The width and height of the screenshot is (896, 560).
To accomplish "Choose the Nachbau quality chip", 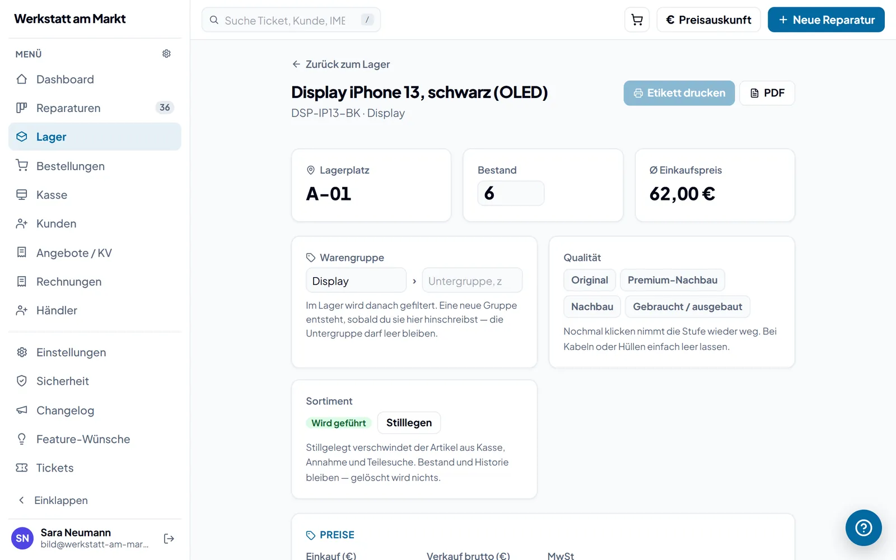I will coord(592,306).
